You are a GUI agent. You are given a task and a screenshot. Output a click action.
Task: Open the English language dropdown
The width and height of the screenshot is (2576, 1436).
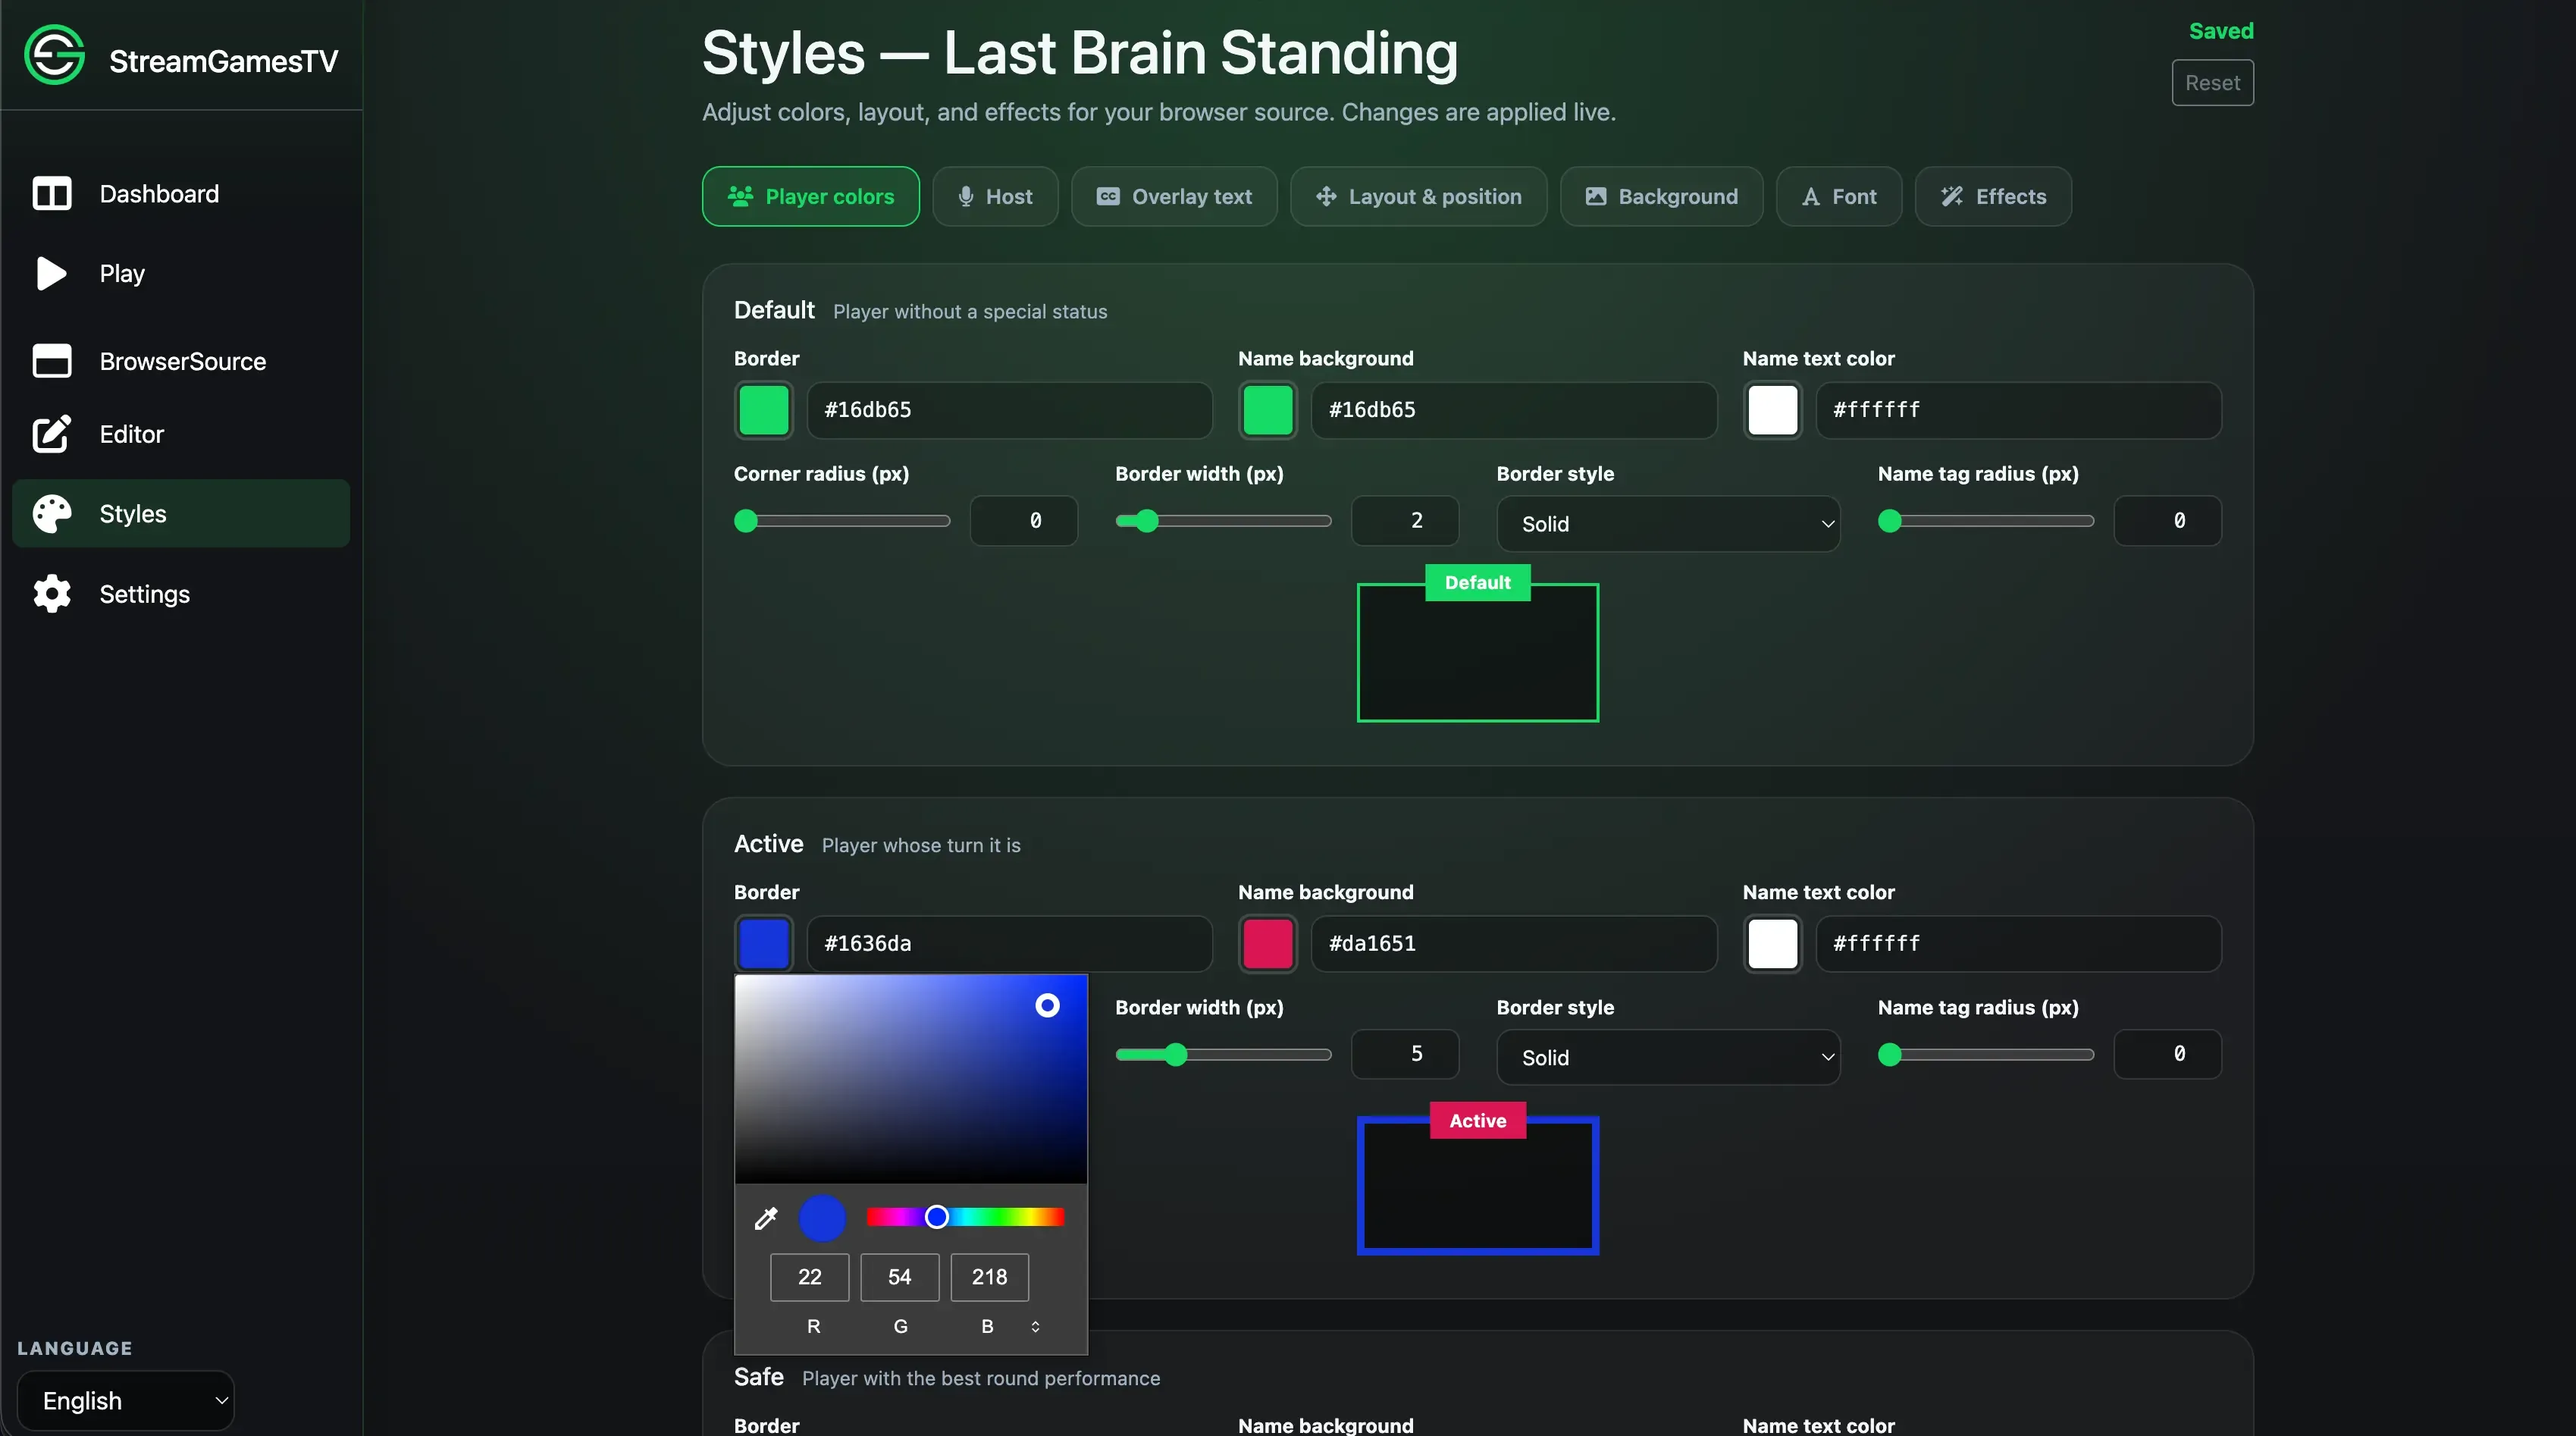click(126, 1400)
